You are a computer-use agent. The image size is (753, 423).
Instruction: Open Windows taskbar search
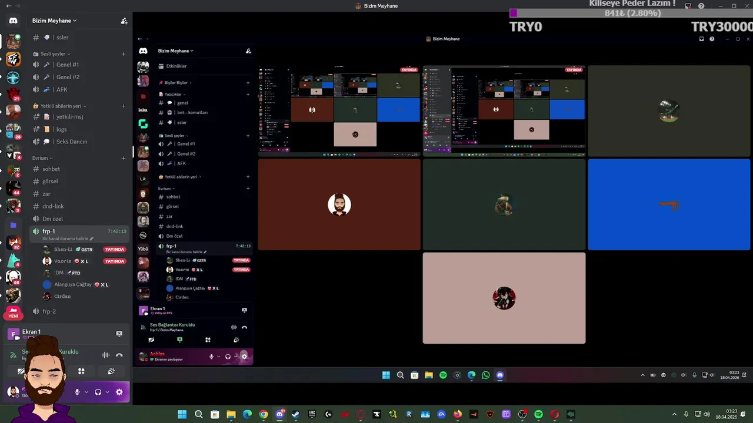199,415
